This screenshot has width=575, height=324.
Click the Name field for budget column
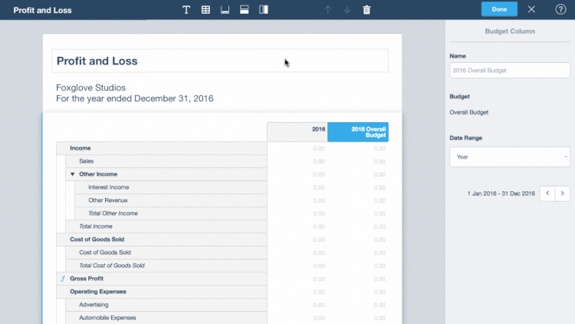click(x=509, y=71)
